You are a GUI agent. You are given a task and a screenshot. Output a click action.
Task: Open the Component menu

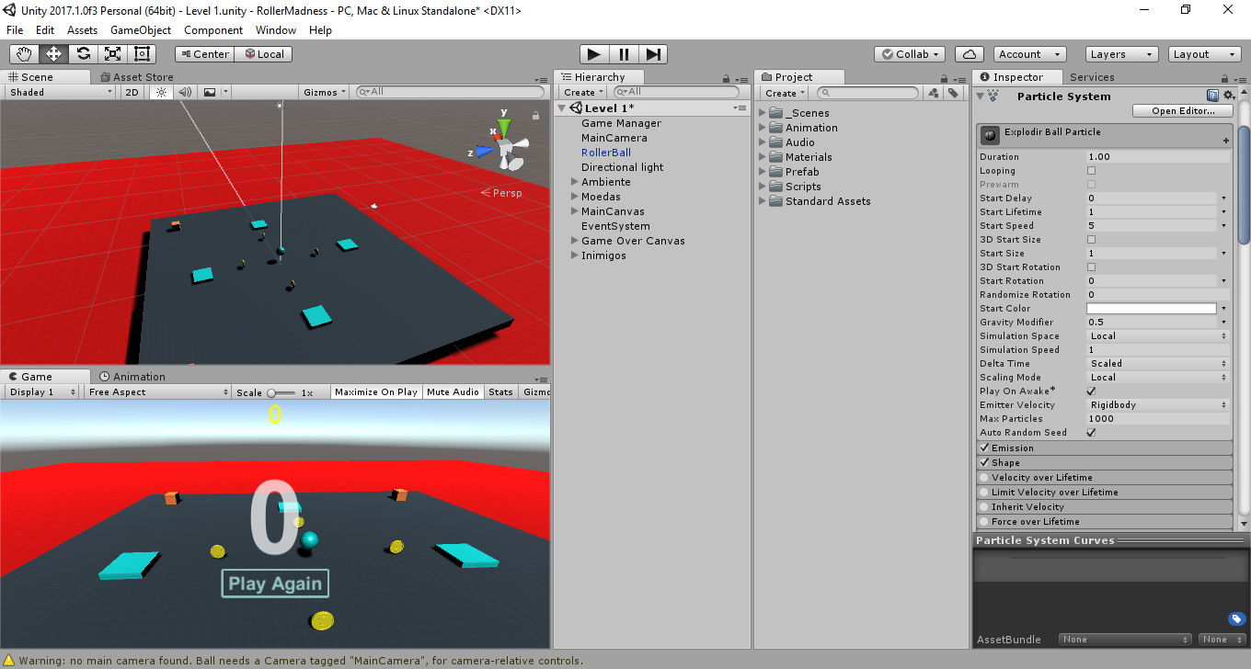pos(213,30)
